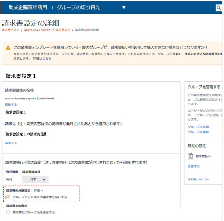This screenshot has height=221, width=224.
Task: Click the 請求書設定 1 section heading
Action: 21,76
